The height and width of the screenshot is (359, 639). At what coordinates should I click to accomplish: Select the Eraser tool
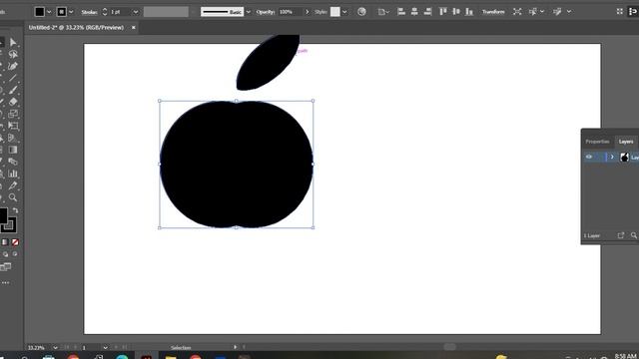[13, 102]
